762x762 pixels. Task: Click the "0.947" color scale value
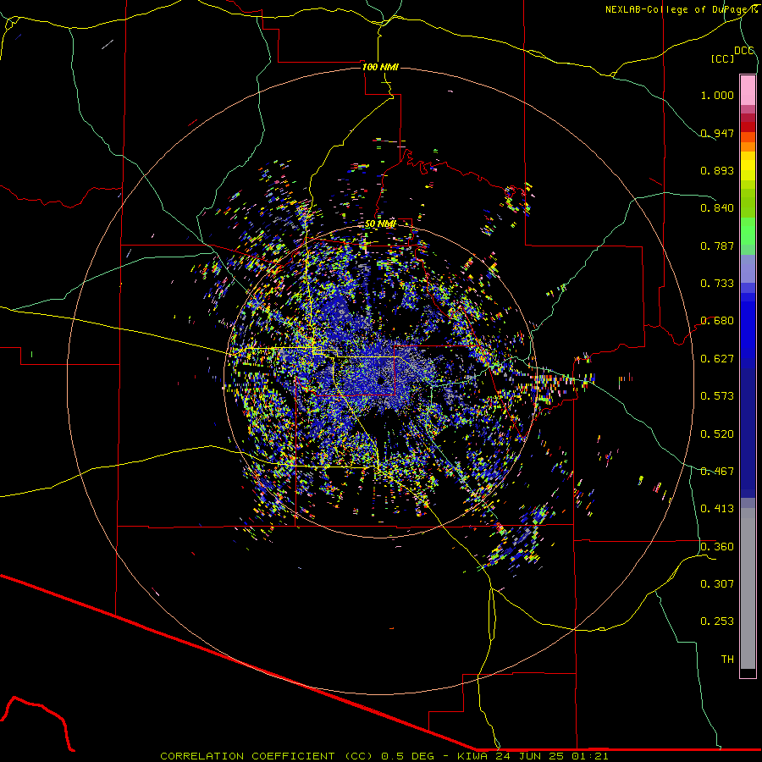[x=717, y=133]
